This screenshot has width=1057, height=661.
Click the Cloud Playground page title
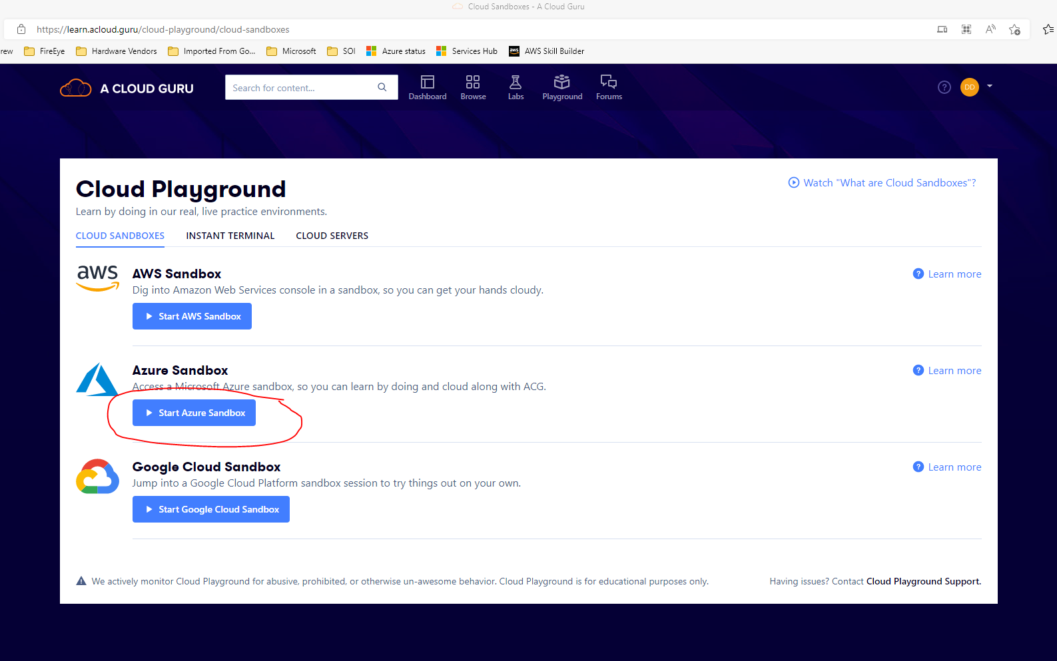coord(180,189)
